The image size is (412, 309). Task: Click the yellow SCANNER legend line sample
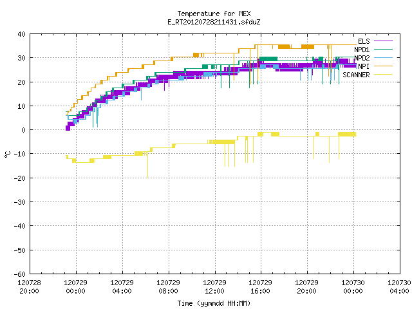tap(383, 75)
